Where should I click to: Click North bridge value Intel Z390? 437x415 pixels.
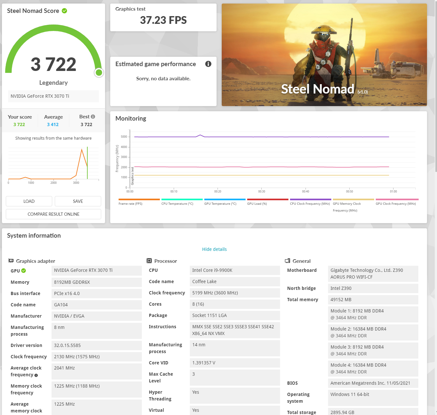point(373,288)
